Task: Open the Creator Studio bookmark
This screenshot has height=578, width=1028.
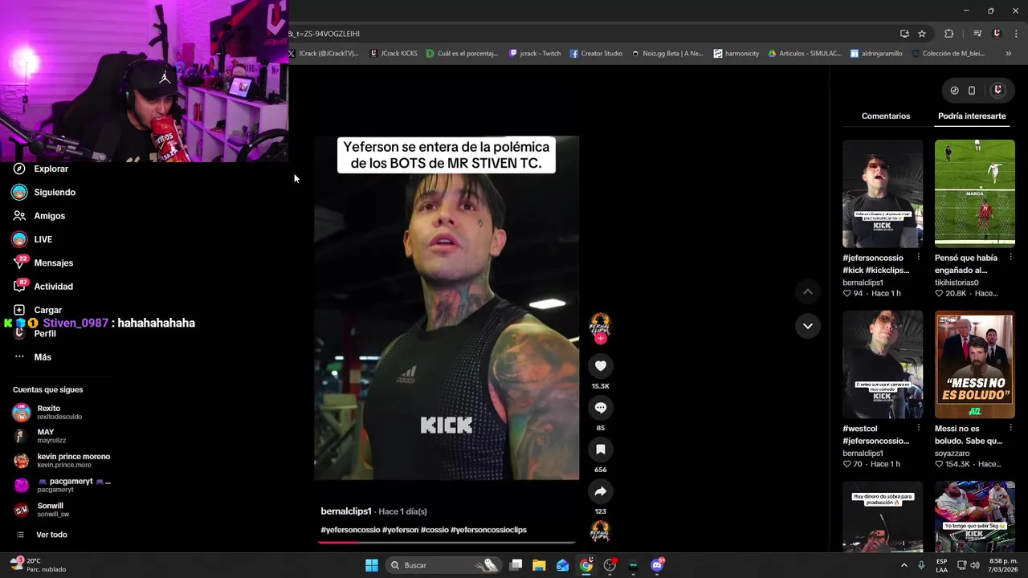Action: [596, 54]
